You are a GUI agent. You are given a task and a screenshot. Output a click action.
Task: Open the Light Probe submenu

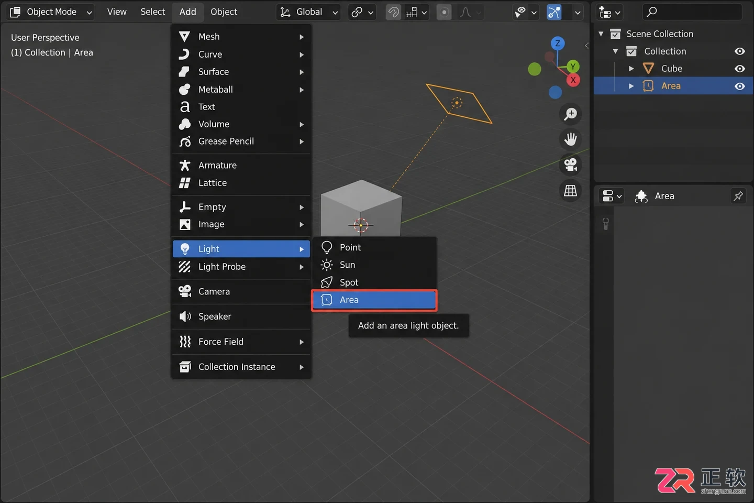241,267
